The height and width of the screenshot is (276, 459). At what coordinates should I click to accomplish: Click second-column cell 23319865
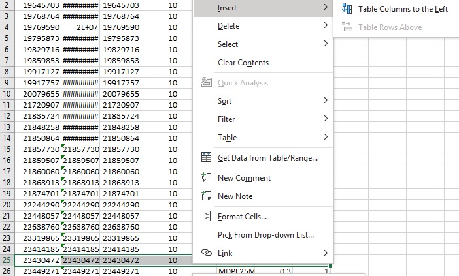pos(80,238)
